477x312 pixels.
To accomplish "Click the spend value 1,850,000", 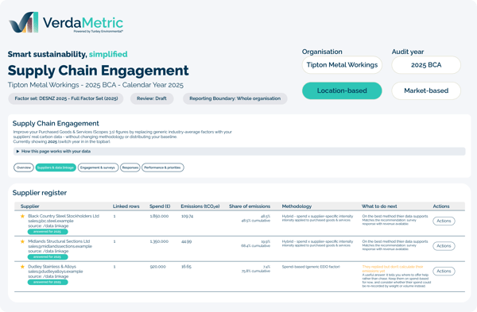I will tap(159, 216).
